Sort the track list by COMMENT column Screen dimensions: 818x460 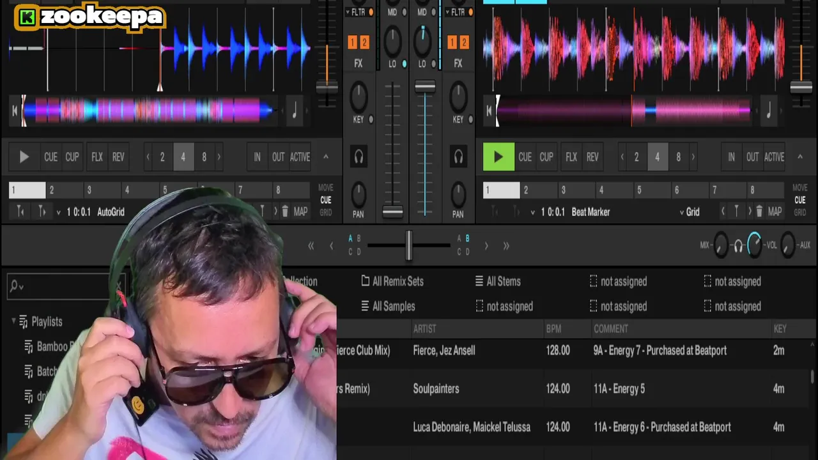[611, 328]
